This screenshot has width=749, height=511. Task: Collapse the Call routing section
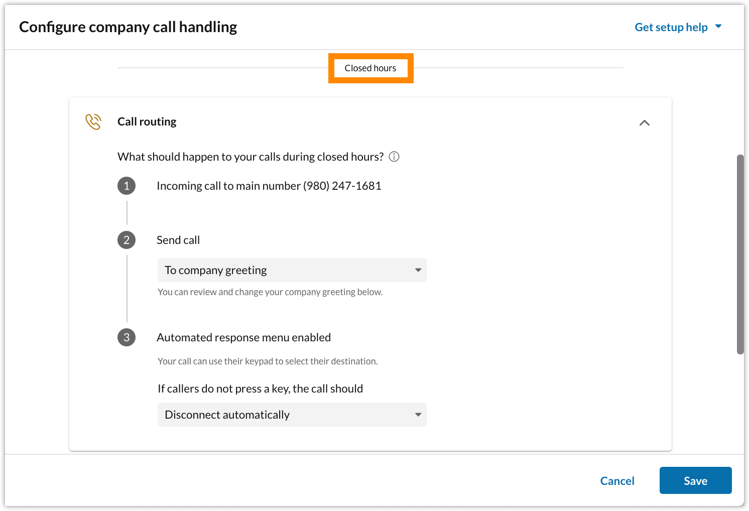point(645,122)
